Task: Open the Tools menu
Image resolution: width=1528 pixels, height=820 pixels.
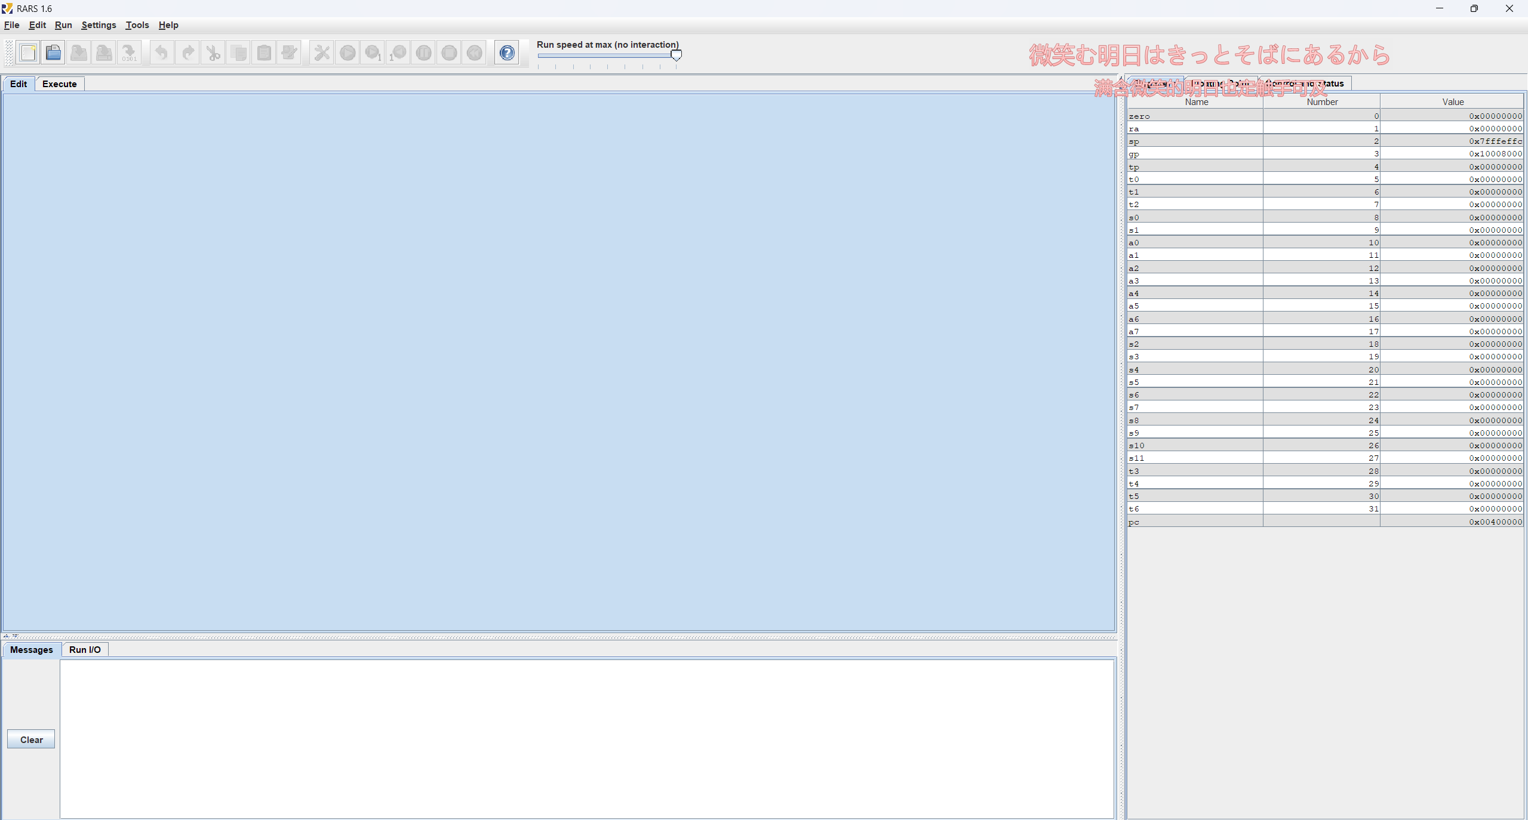Action: coord(137,25)
